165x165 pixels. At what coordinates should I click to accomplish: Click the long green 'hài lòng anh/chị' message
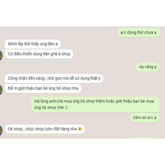coord(95,105)
